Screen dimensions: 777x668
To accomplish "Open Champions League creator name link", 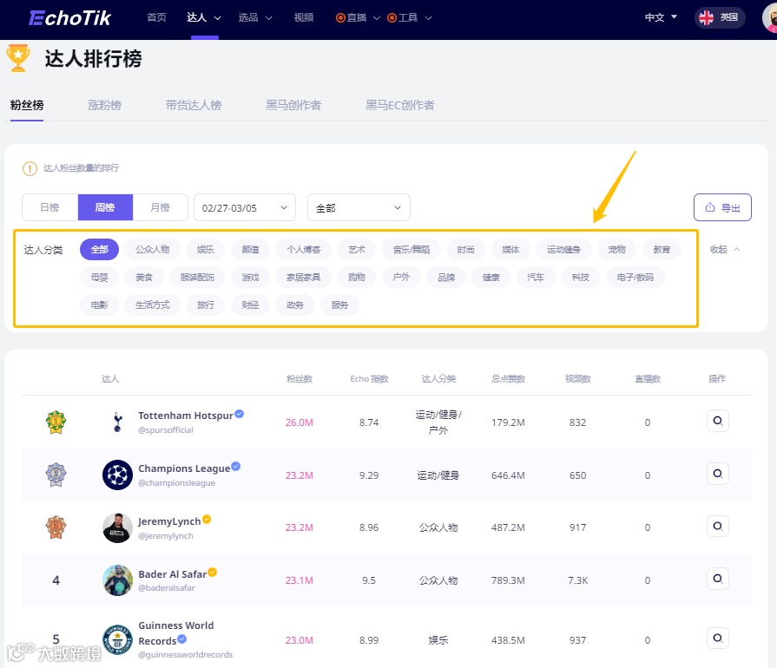I will (x=184, y=468).
